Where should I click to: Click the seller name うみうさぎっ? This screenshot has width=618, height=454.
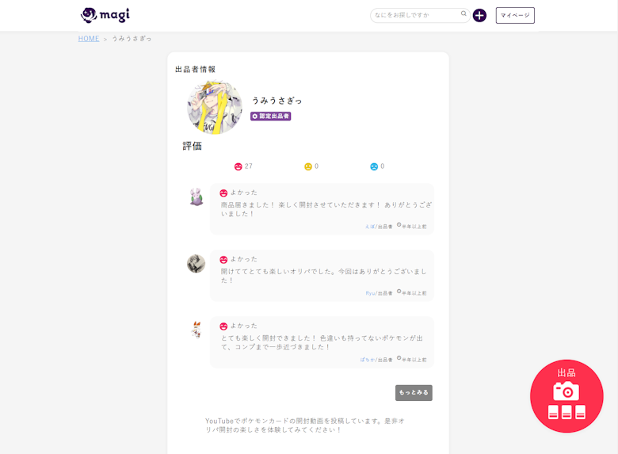(277, 101)
